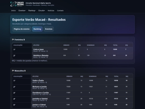145x109 pixels.
Task: Click athletes Livia e Jane
Action: (x=38, y=50)
